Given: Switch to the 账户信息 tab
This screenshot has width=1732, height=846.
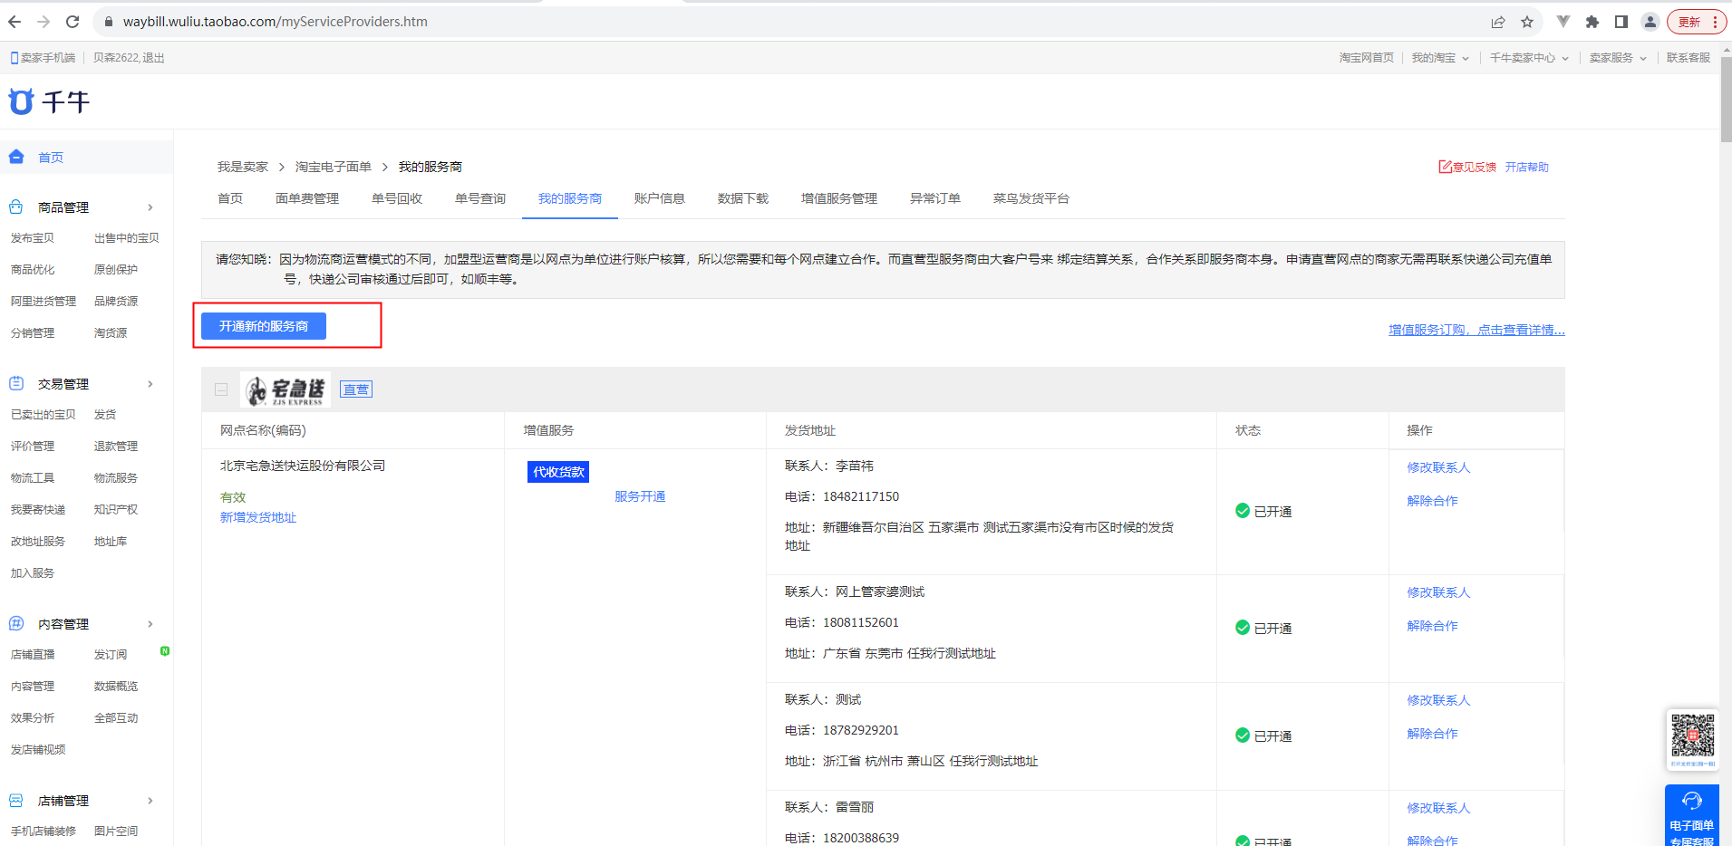Looking at the screenshot, I should pyautogui.click(x=659, y=198).
